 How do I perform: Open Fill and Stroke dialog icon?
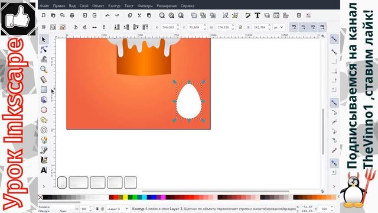[x=248, y=15]
